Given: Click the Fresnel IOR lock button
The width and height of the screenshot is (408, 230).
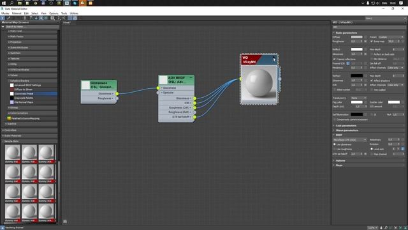Looking at the screenshot, I should [x=348, y=63].
